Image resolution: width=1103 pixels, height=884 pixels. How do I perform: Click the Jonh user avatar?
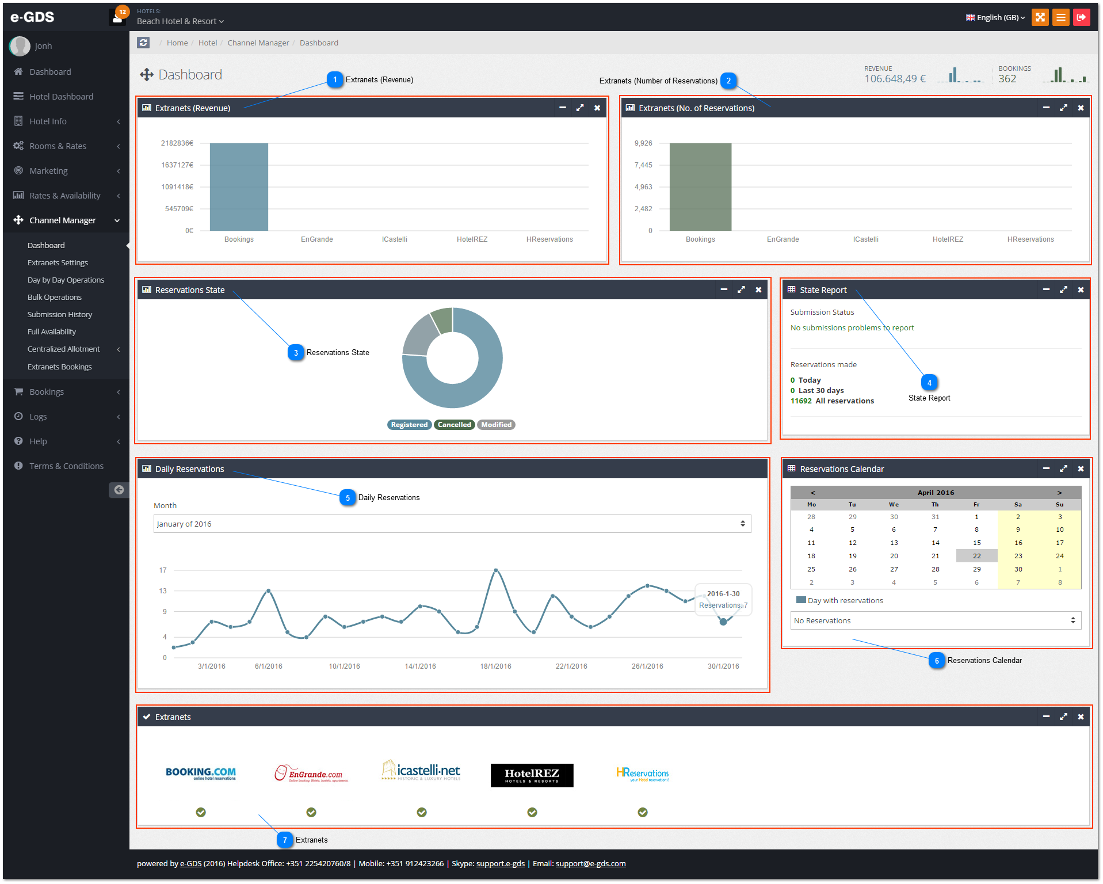[20, 46]
